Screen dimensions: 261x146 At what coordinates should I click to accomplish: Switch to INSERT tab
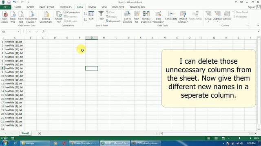click(x=30, y=7)
